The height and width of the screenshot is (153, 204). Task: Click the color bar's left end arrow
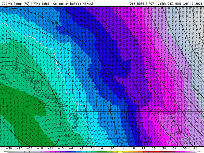point(6,152)
